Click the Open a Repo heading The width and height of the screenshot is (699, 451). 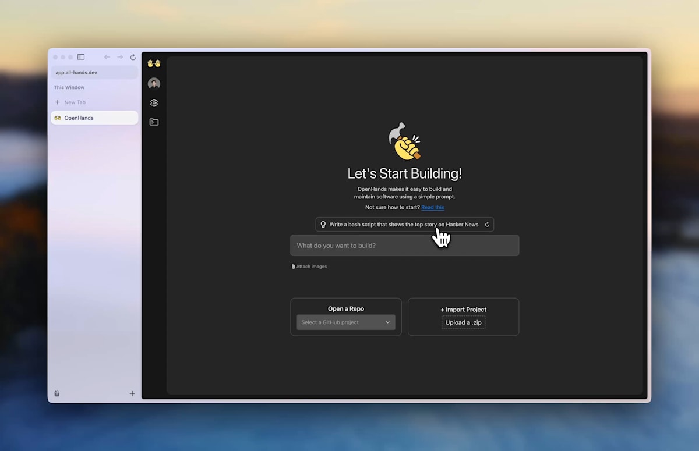pyautogui.click(x=346, y=309)
